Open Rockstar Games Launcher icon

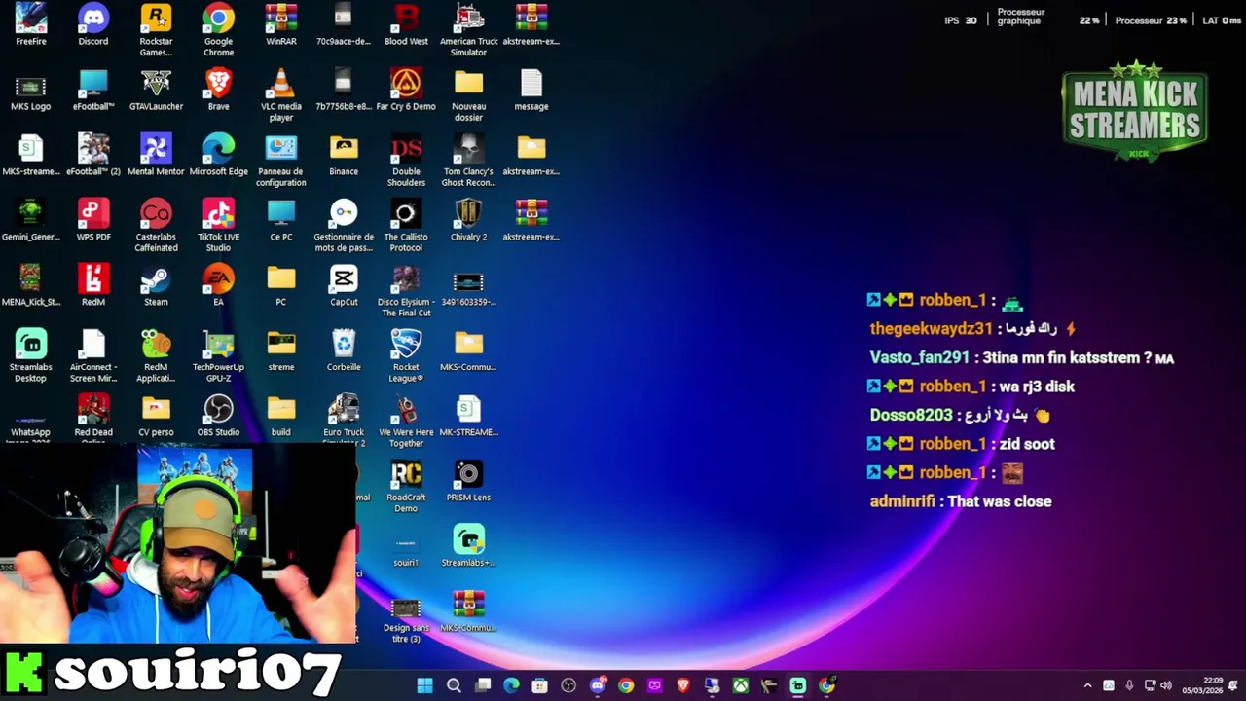click(156, 29)
